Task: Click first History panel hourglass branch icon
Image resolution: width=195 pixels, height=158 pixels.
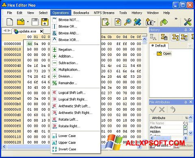Action: pyautogui.click(x=153, y=37)
